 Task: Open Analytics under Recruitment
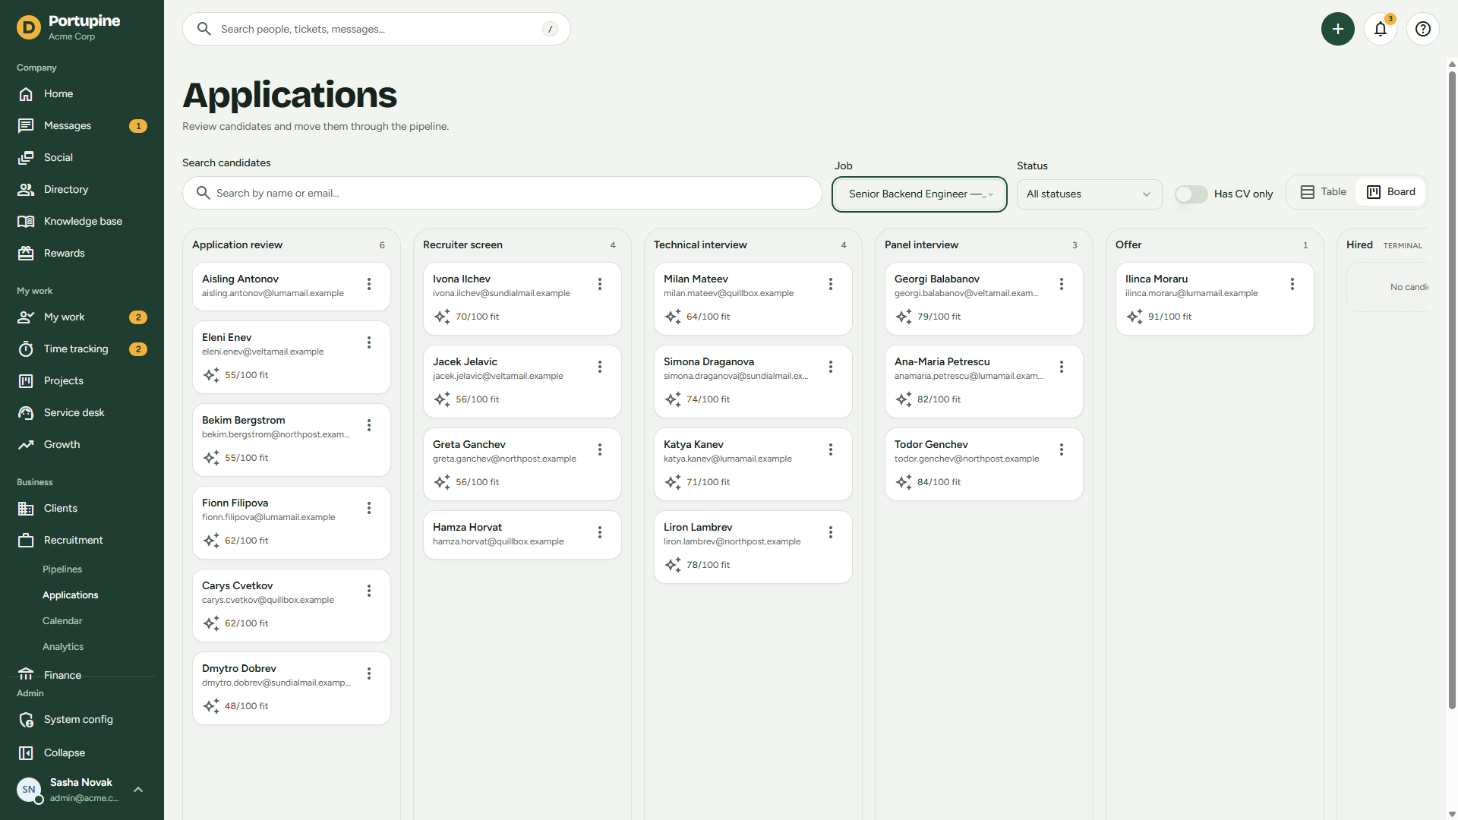coord(63,646)
